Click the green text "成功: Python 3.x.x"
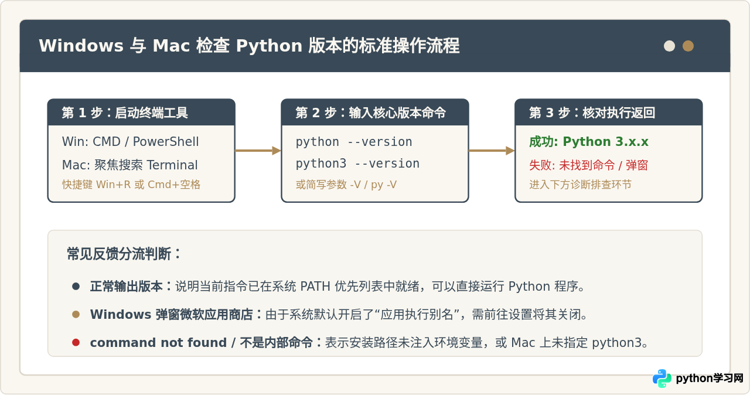 click(x=589, y=142)
